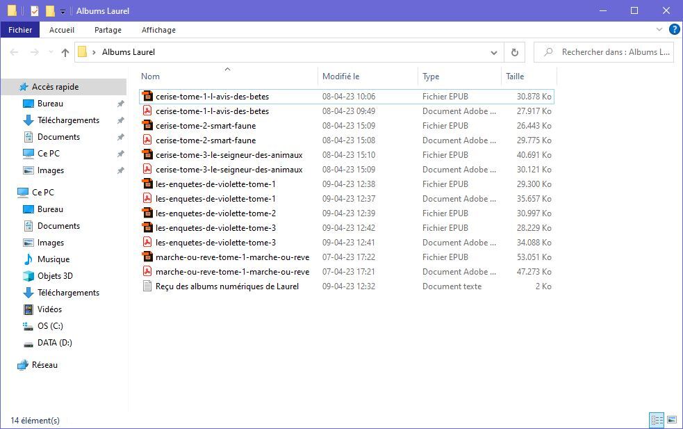
Task: Click the Rechercher dans Albums Laurel search box
Action: tap(604, 52)
